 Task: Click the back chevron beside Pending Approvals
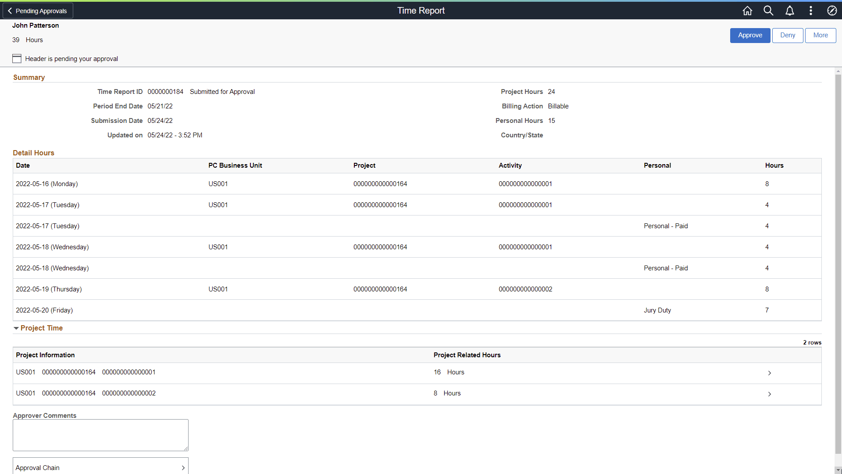click(10, 10)
